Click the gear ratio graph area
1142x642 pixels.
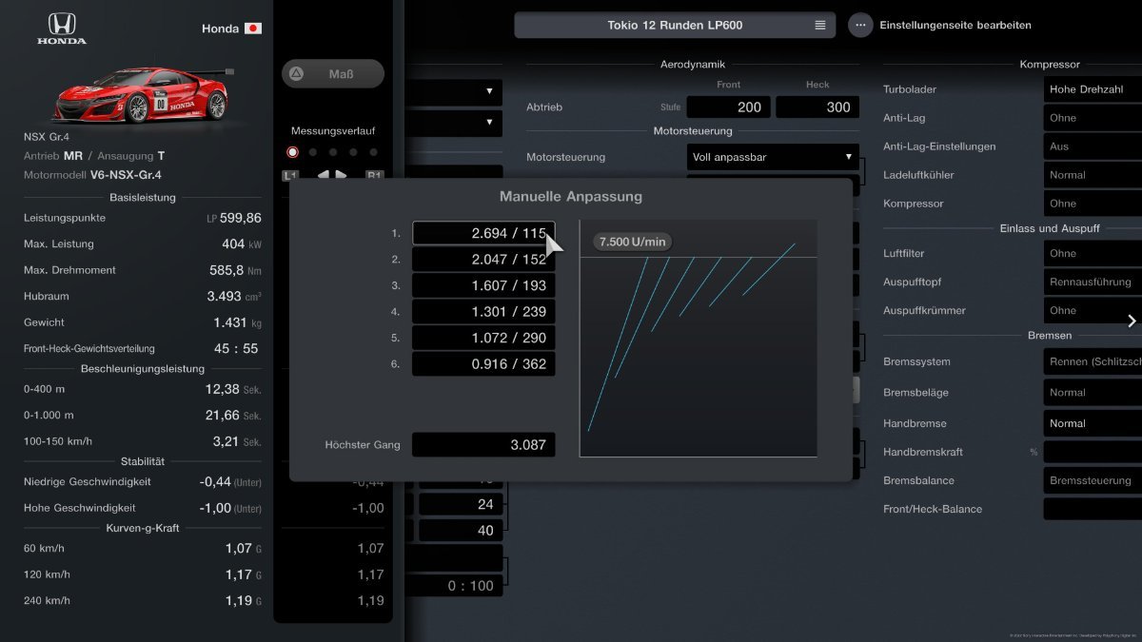pos(699,338)
